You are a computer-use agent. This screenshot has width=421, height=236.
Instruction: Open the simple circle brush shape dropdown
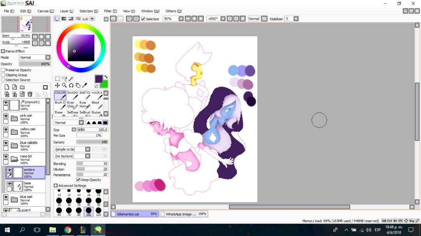pyautogui.click(x=88, y=149)
